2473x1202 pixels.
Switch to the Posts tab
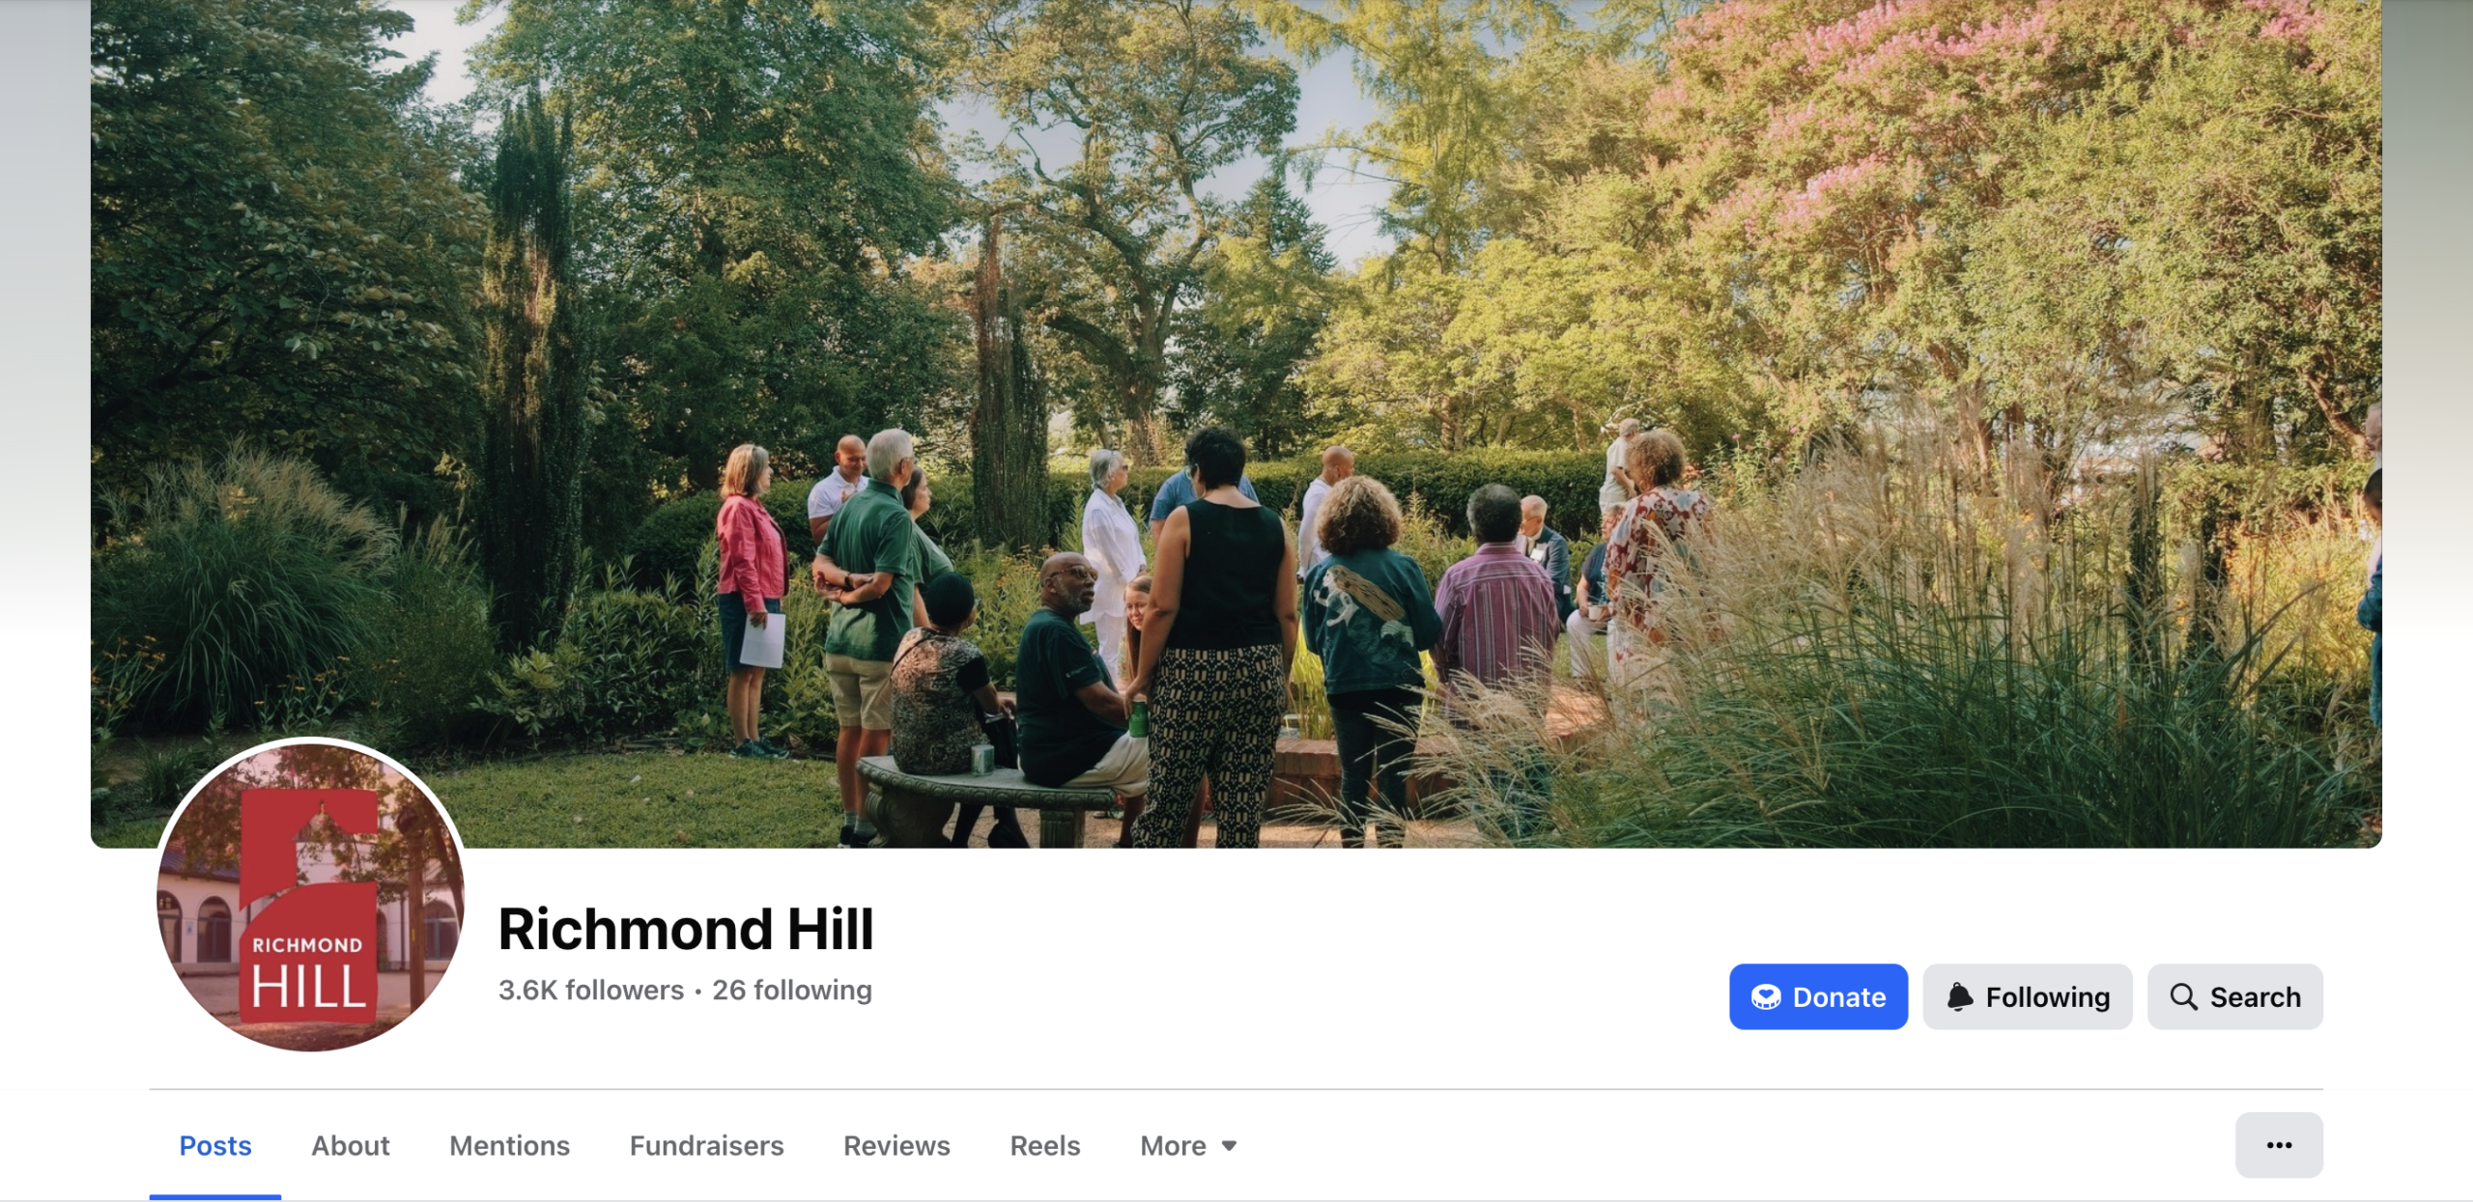point(215,1145)
